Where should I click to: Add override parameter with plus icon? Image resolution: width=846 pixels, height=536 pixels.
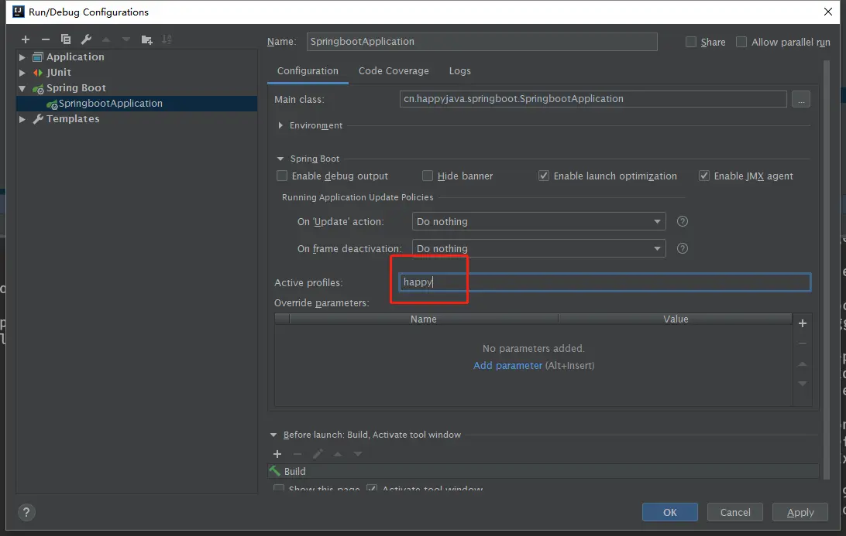(803, 323)
